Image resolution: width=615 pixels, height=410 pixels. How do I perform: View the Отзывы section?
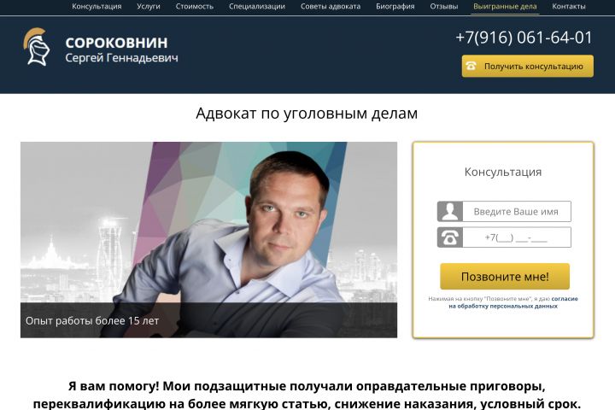pos(443,6)
